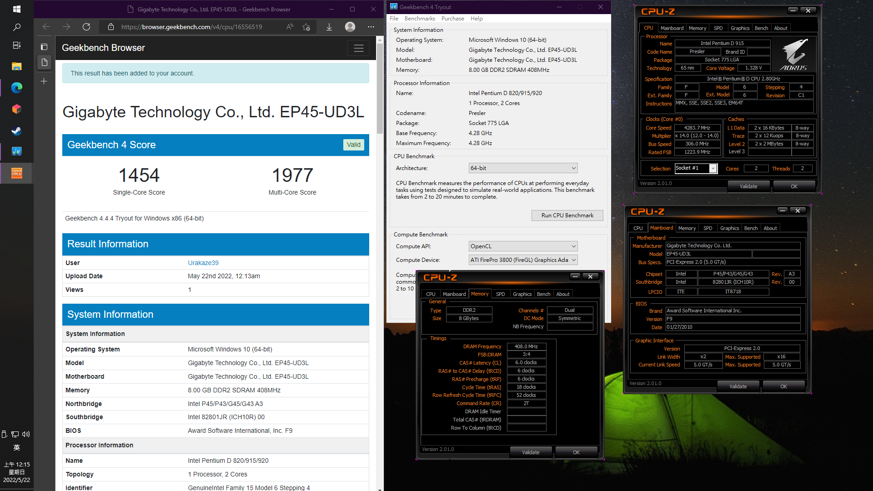Open browser downloads
873x491 pixels.
pos(329,27)
